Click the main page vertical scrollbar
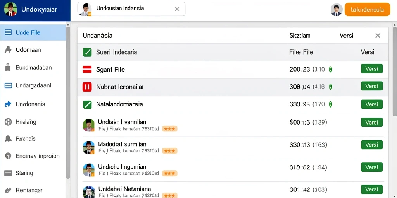397x198 pixels. pos(395,71)
